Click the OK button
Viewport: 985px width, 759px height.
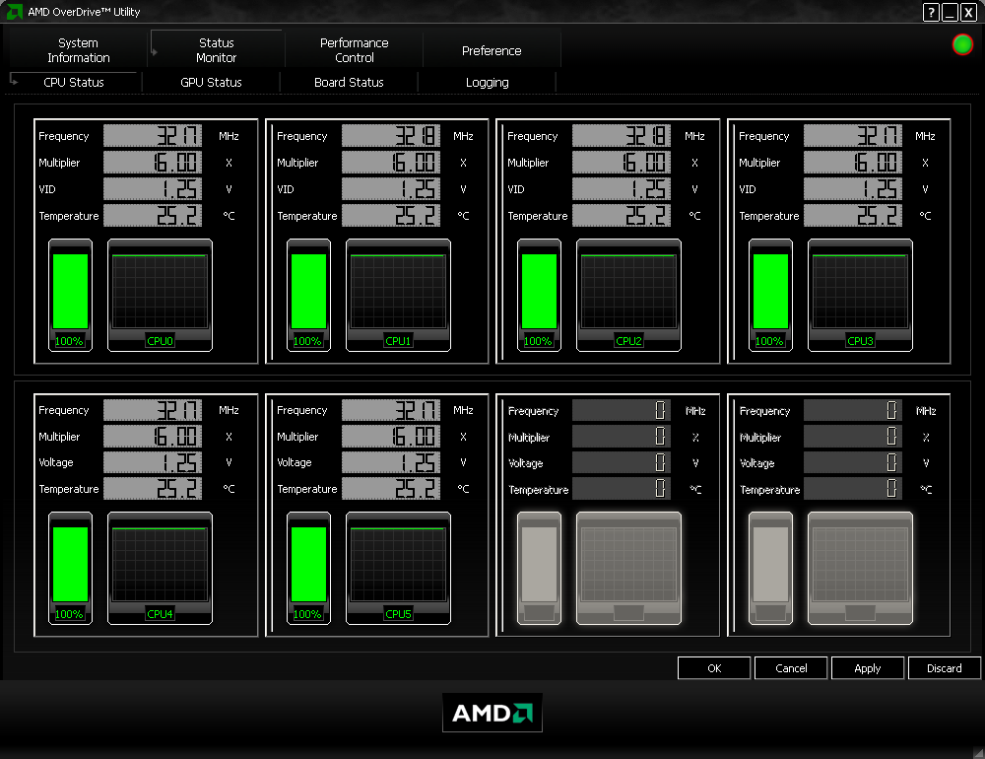click(714, 668)
